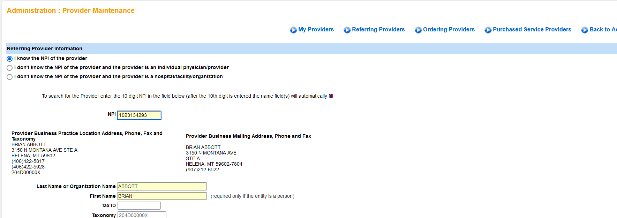Click the arrow icon beside Back to

(585, 30)
